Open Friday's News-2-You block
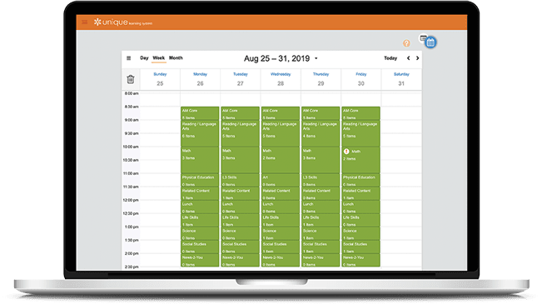Screen dimensions: 542x304 361,261
